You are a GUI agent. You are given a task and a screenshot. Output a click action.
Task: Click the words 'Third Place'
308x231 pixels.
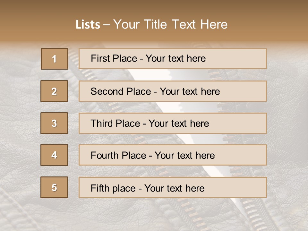(115, 123)
